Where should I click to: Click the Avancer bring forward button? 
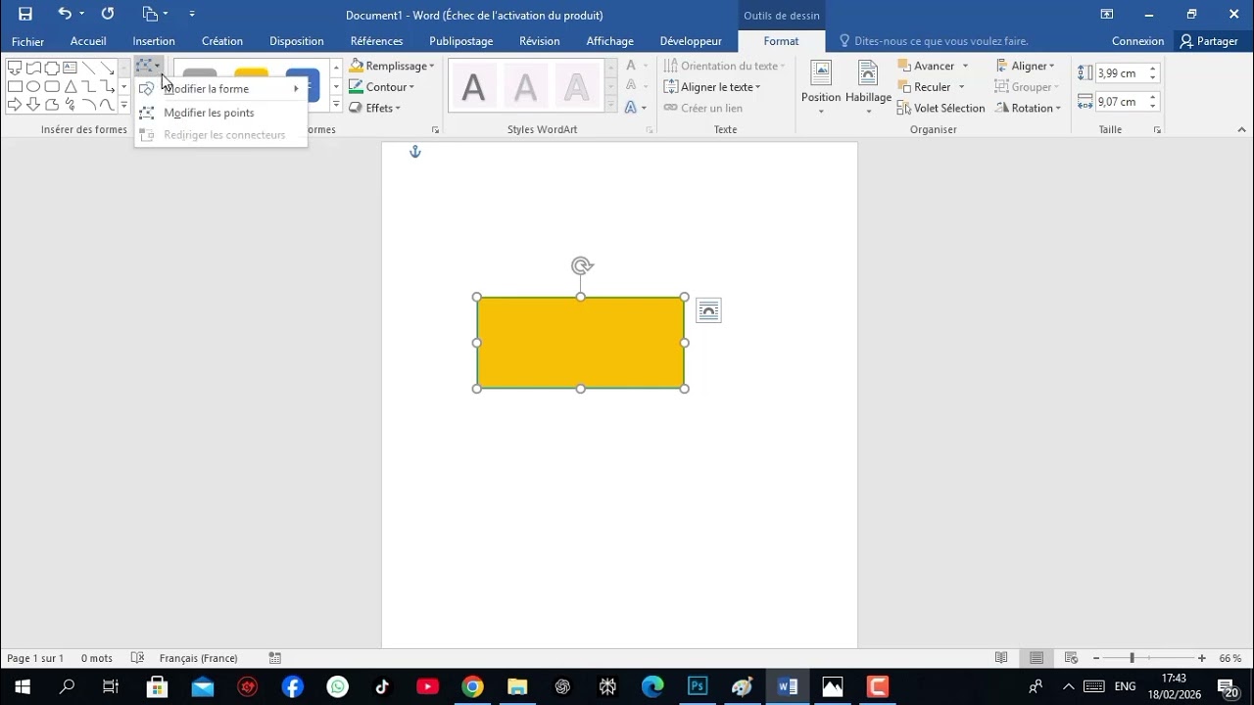point(927,66)
